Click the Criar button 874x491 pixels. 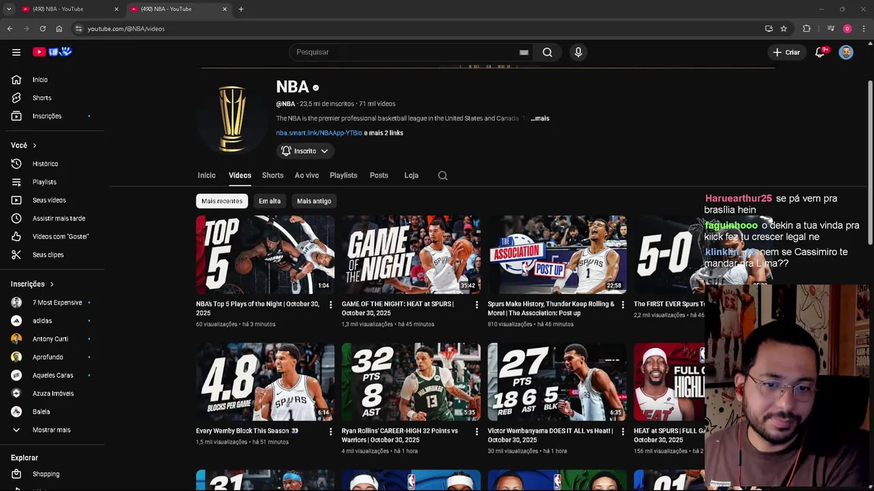coord(786,53)
